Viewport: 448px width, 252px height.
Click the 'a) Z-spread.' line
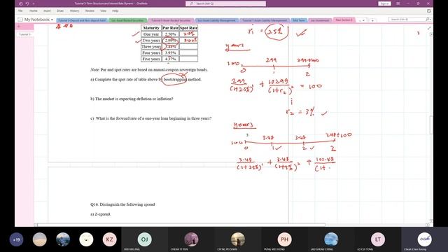(101, 214)
